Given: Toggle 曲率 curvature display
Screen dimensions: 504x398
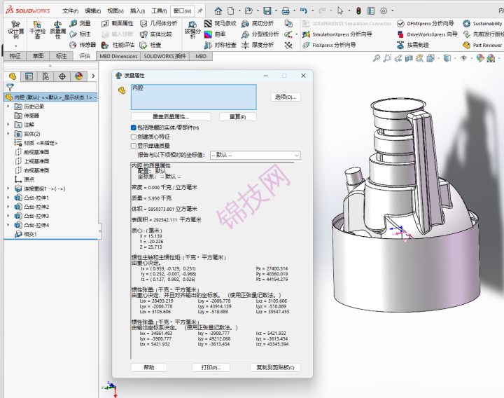Looking at the screenshot, I should tap(215, 34).
